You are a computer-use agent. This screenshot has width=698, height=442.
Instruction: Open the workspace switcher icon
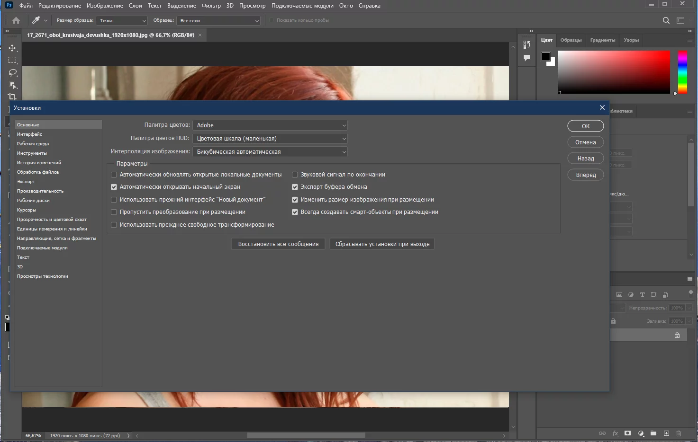pyautogui.click(x=680, y=20)
